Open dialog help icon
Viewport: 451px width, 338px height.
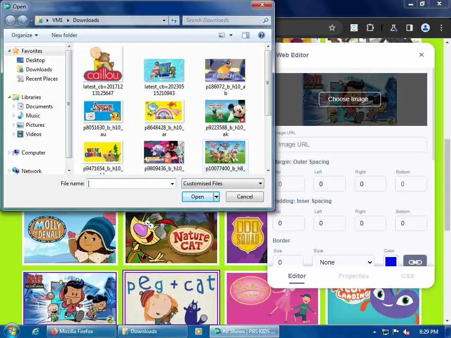pos(262,35)
